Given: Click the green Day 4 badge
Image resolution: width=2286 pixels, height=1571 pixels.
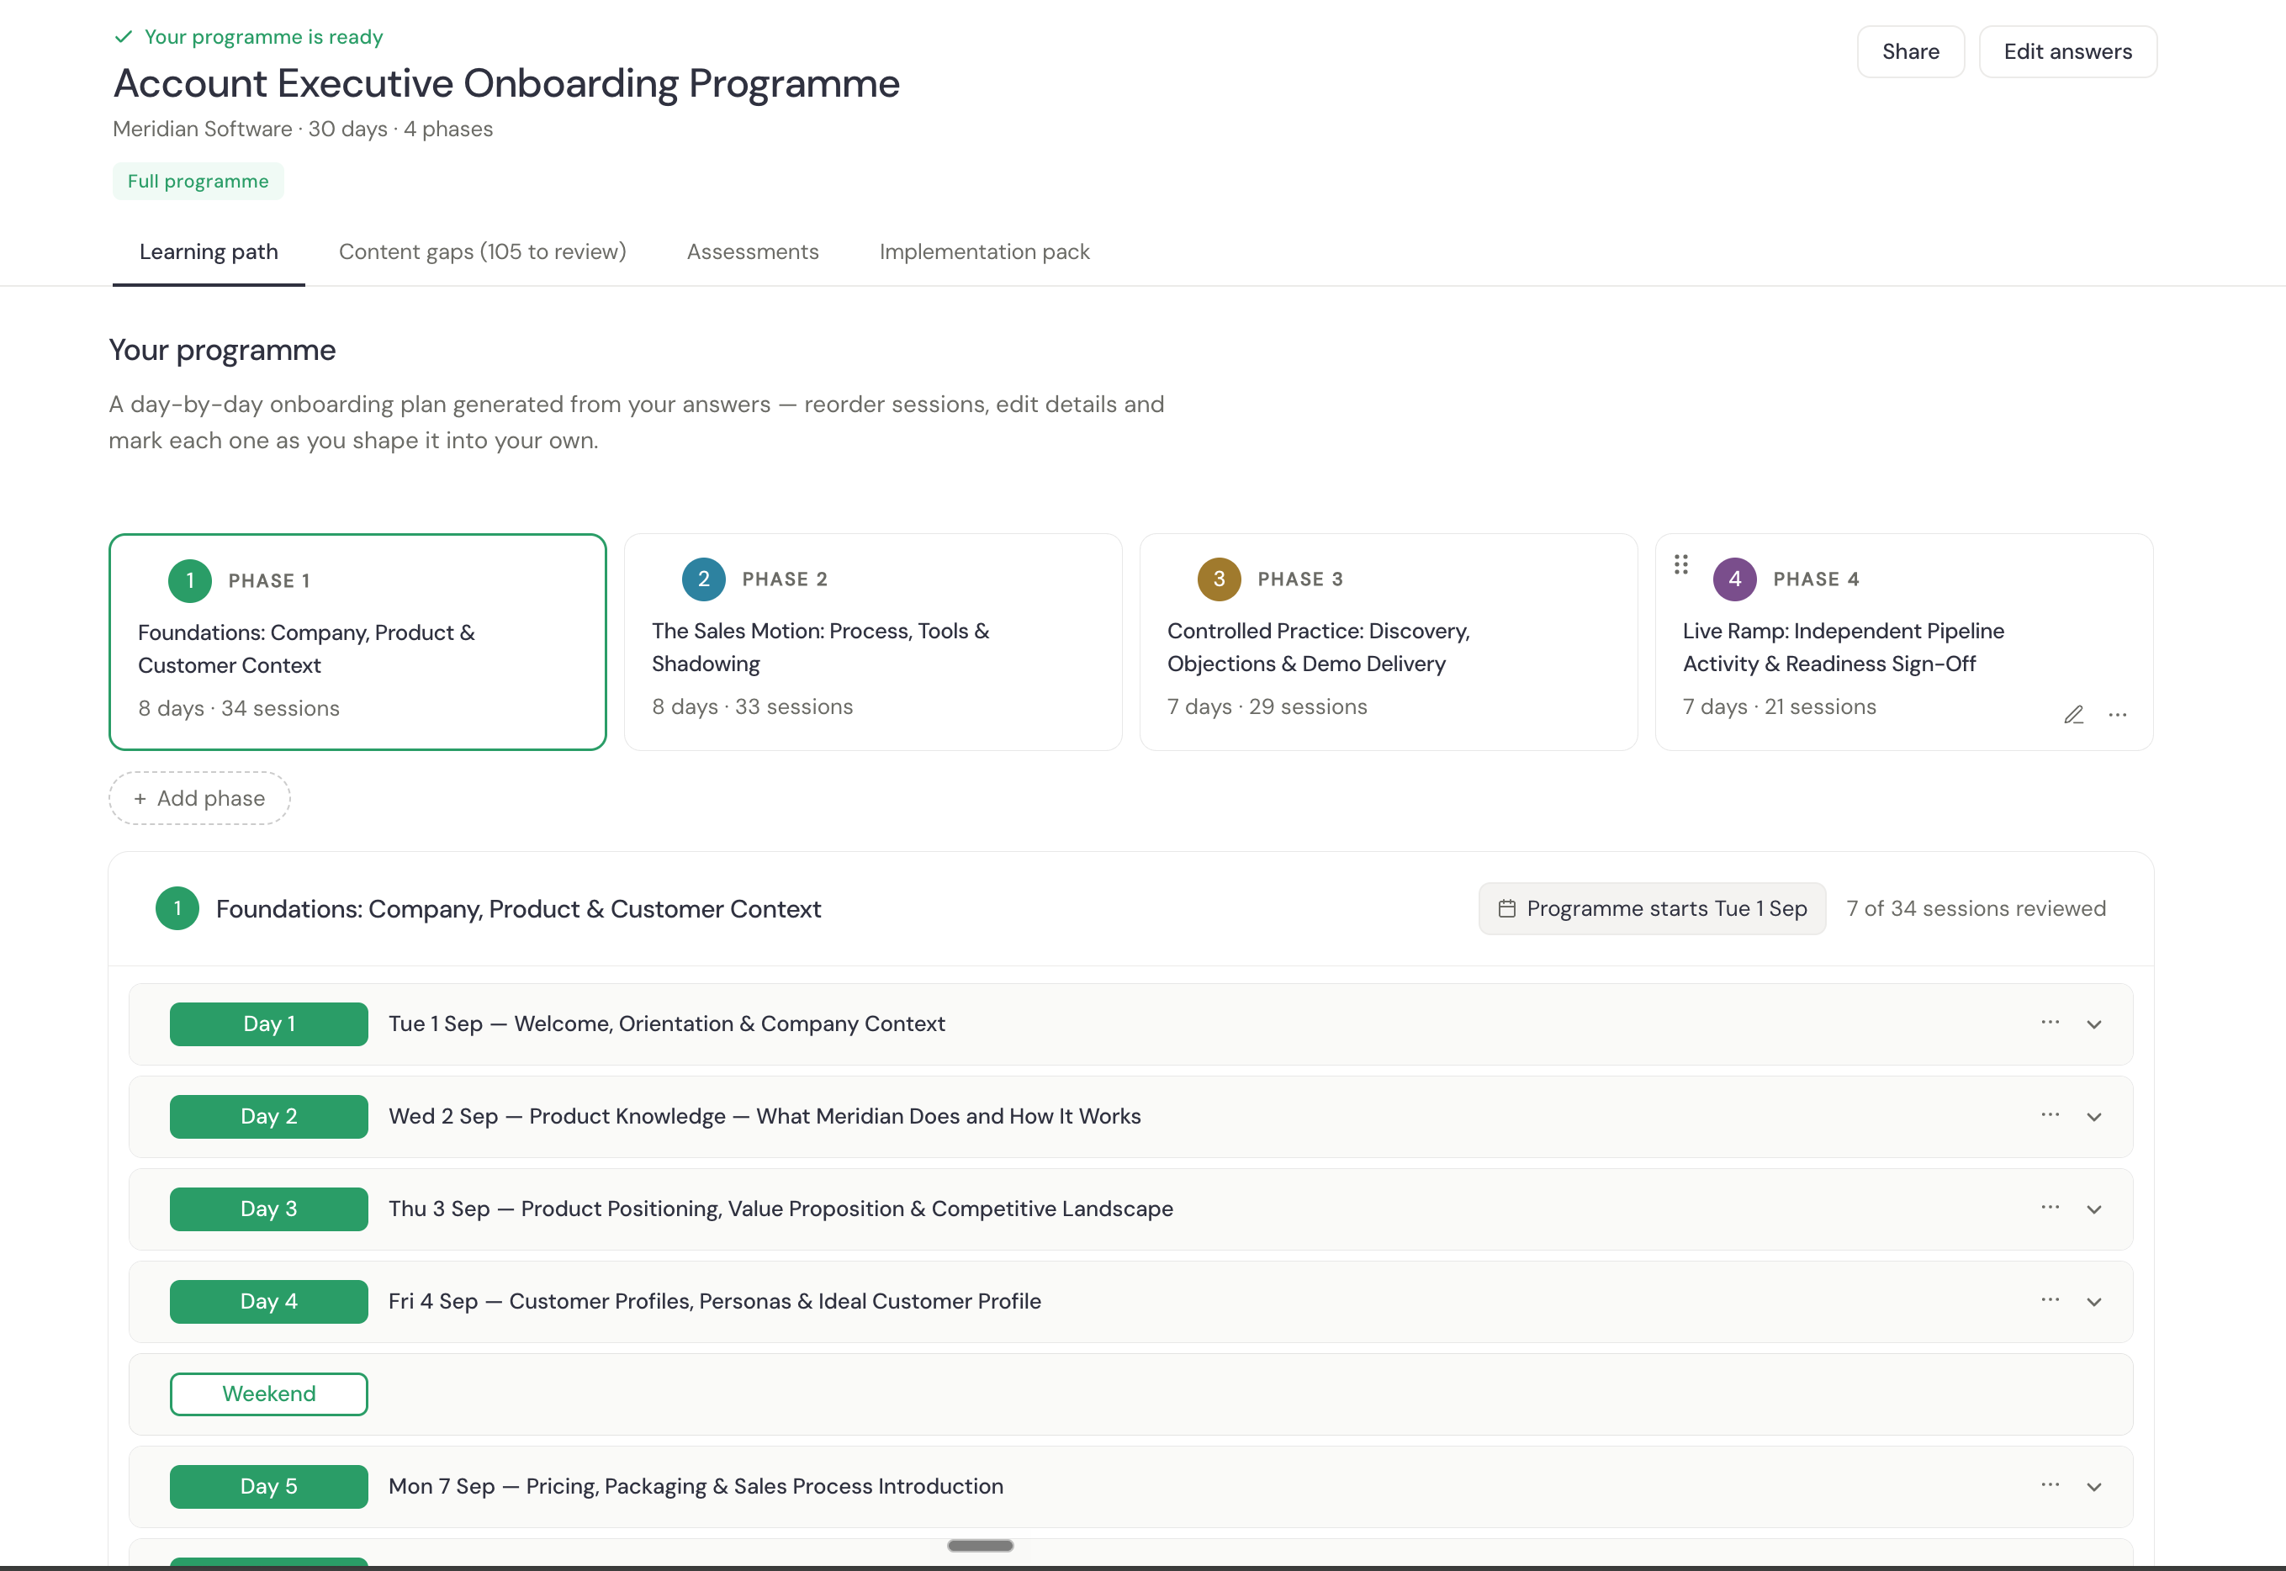Looking at the screenshot, I should 269,1302.
